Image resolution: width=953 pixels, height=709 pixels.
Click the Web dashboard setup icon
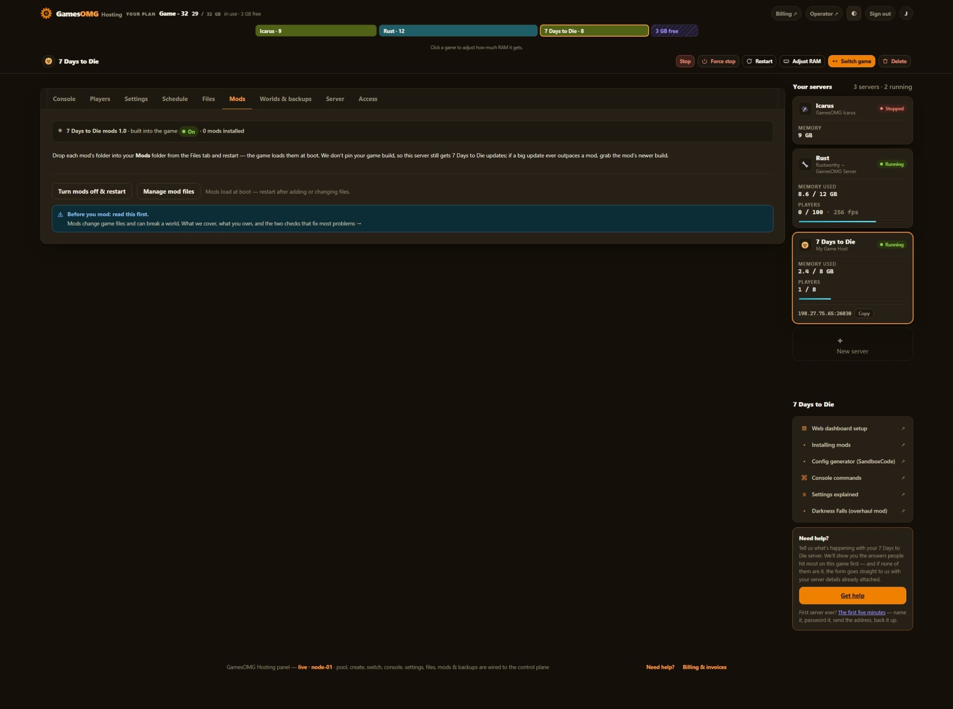click(804, 428)
